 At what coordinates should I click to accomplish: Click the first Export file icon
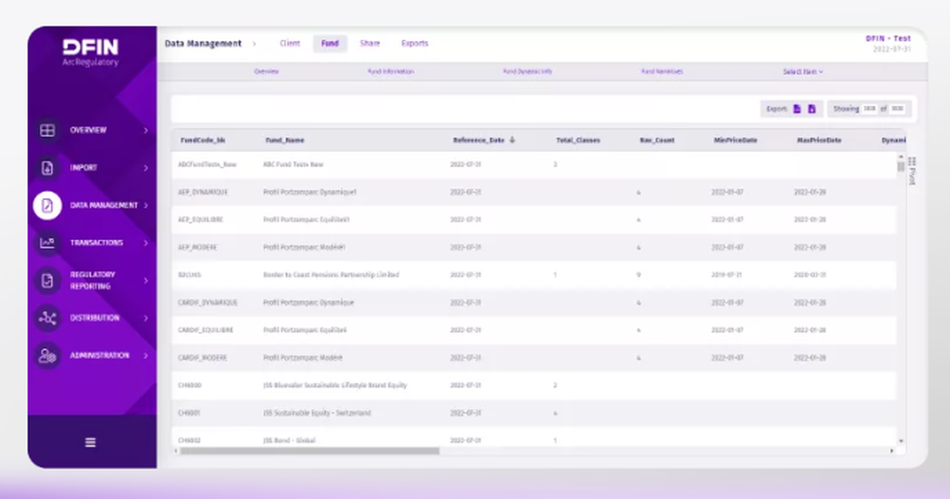[x=797, y=109]
